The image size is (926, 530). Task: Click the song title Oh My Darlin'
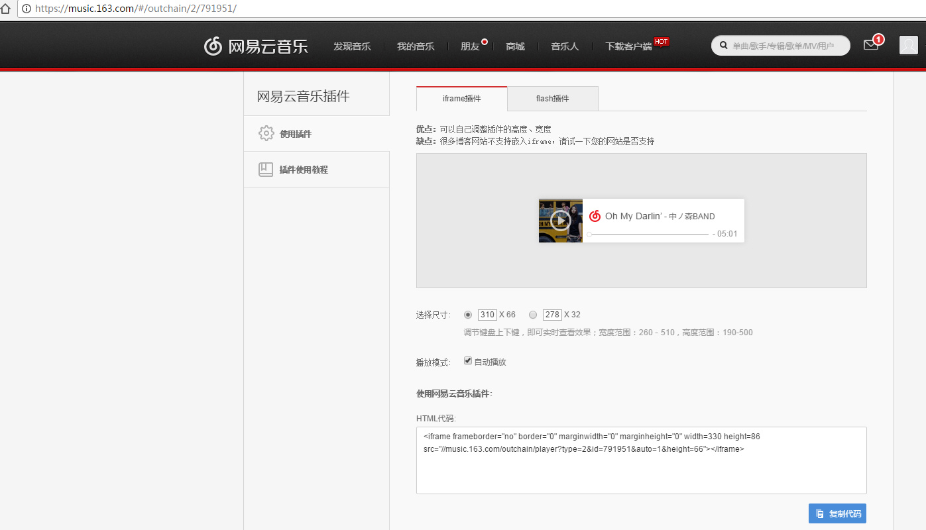click(633, 216)
